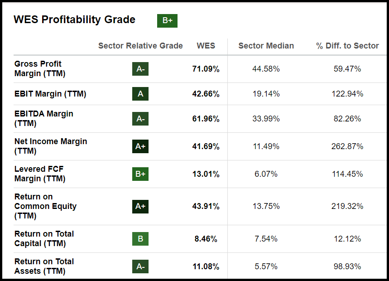Viewport: 389px width, 281px height.
Task: Select the Sector Median column header
Action: click(266, 46)
